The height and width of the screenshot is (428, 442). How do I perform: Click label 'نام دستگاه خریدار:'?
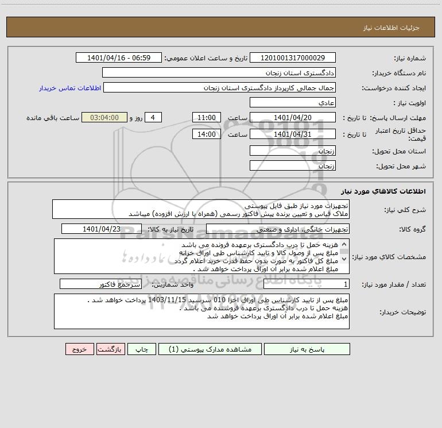coord(399,73)
